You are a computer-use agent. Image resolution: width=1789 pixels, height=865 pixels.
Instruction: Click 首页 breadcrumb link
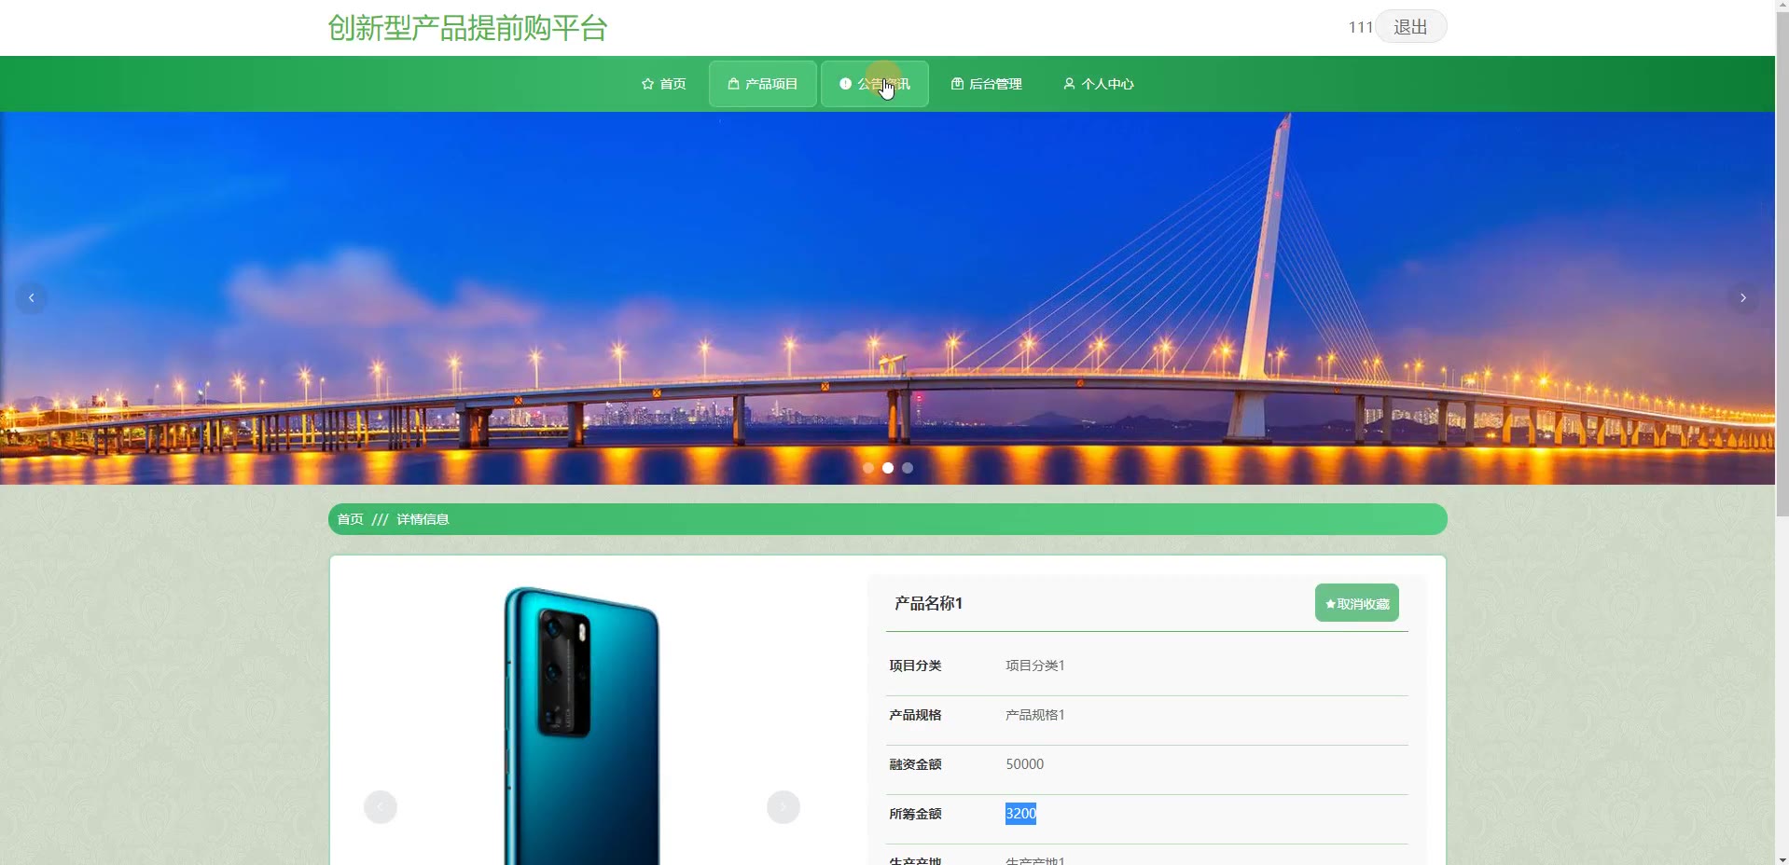[351, 519]
